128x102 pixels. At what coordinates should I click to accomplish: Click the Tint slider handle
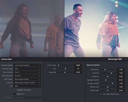[65, 69]
